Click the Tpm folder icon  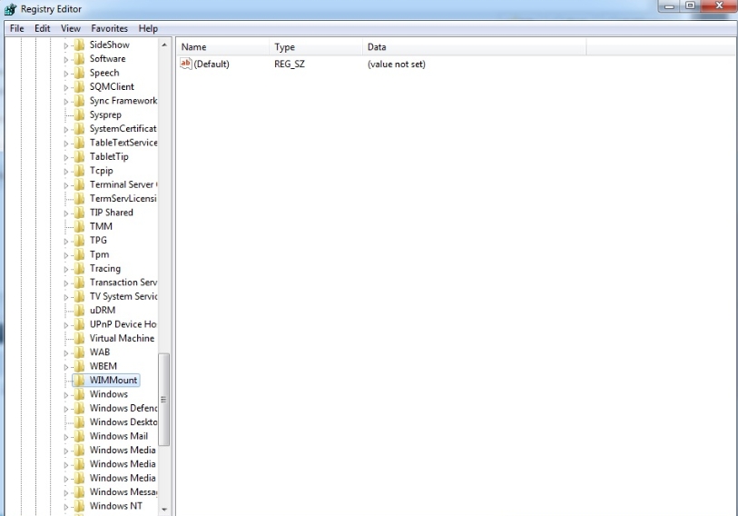80,254
